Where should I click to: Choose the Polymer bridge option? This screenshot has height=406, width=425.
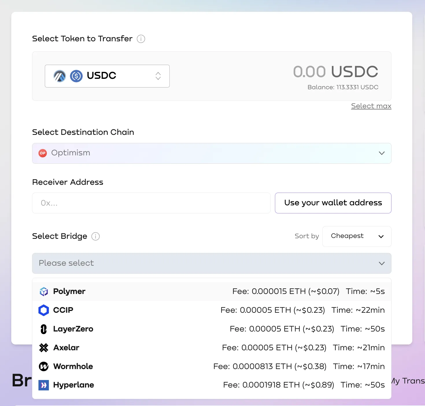212,291
